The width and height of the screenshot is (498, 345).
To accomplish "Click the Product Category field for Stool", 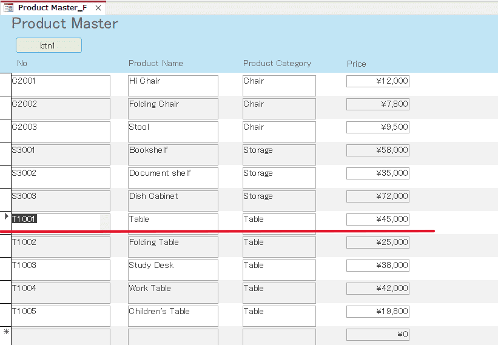I will pos(279,132).
